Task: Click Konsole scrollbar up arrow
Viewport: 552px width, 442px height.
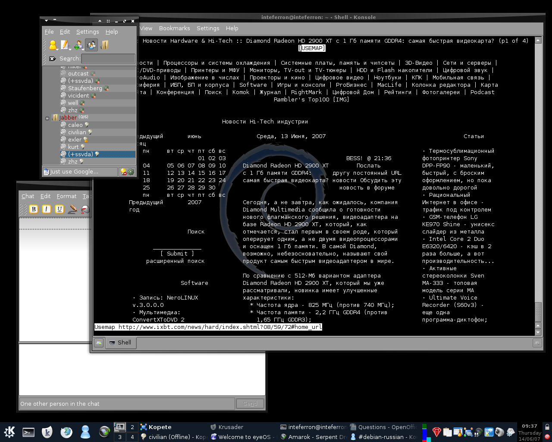Action: [538, 40]
